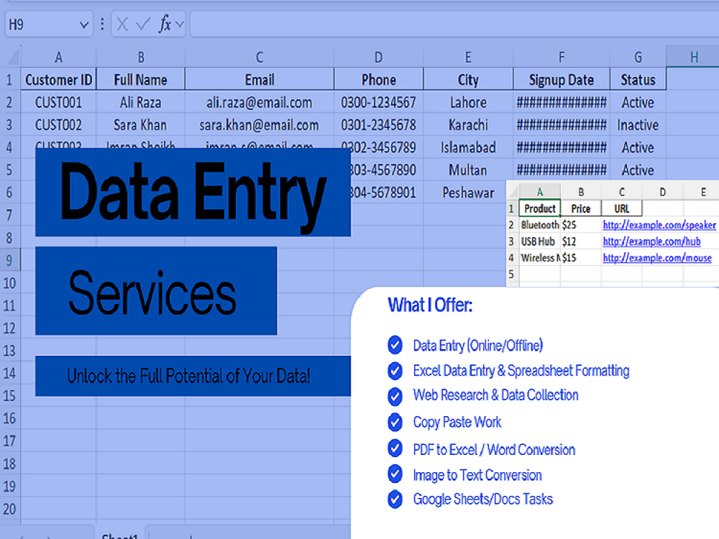Select row 20 header

9,509
